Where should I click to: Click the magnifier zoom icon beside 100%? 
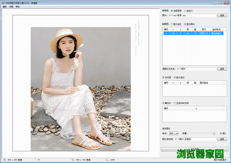(x=107, y=160)
